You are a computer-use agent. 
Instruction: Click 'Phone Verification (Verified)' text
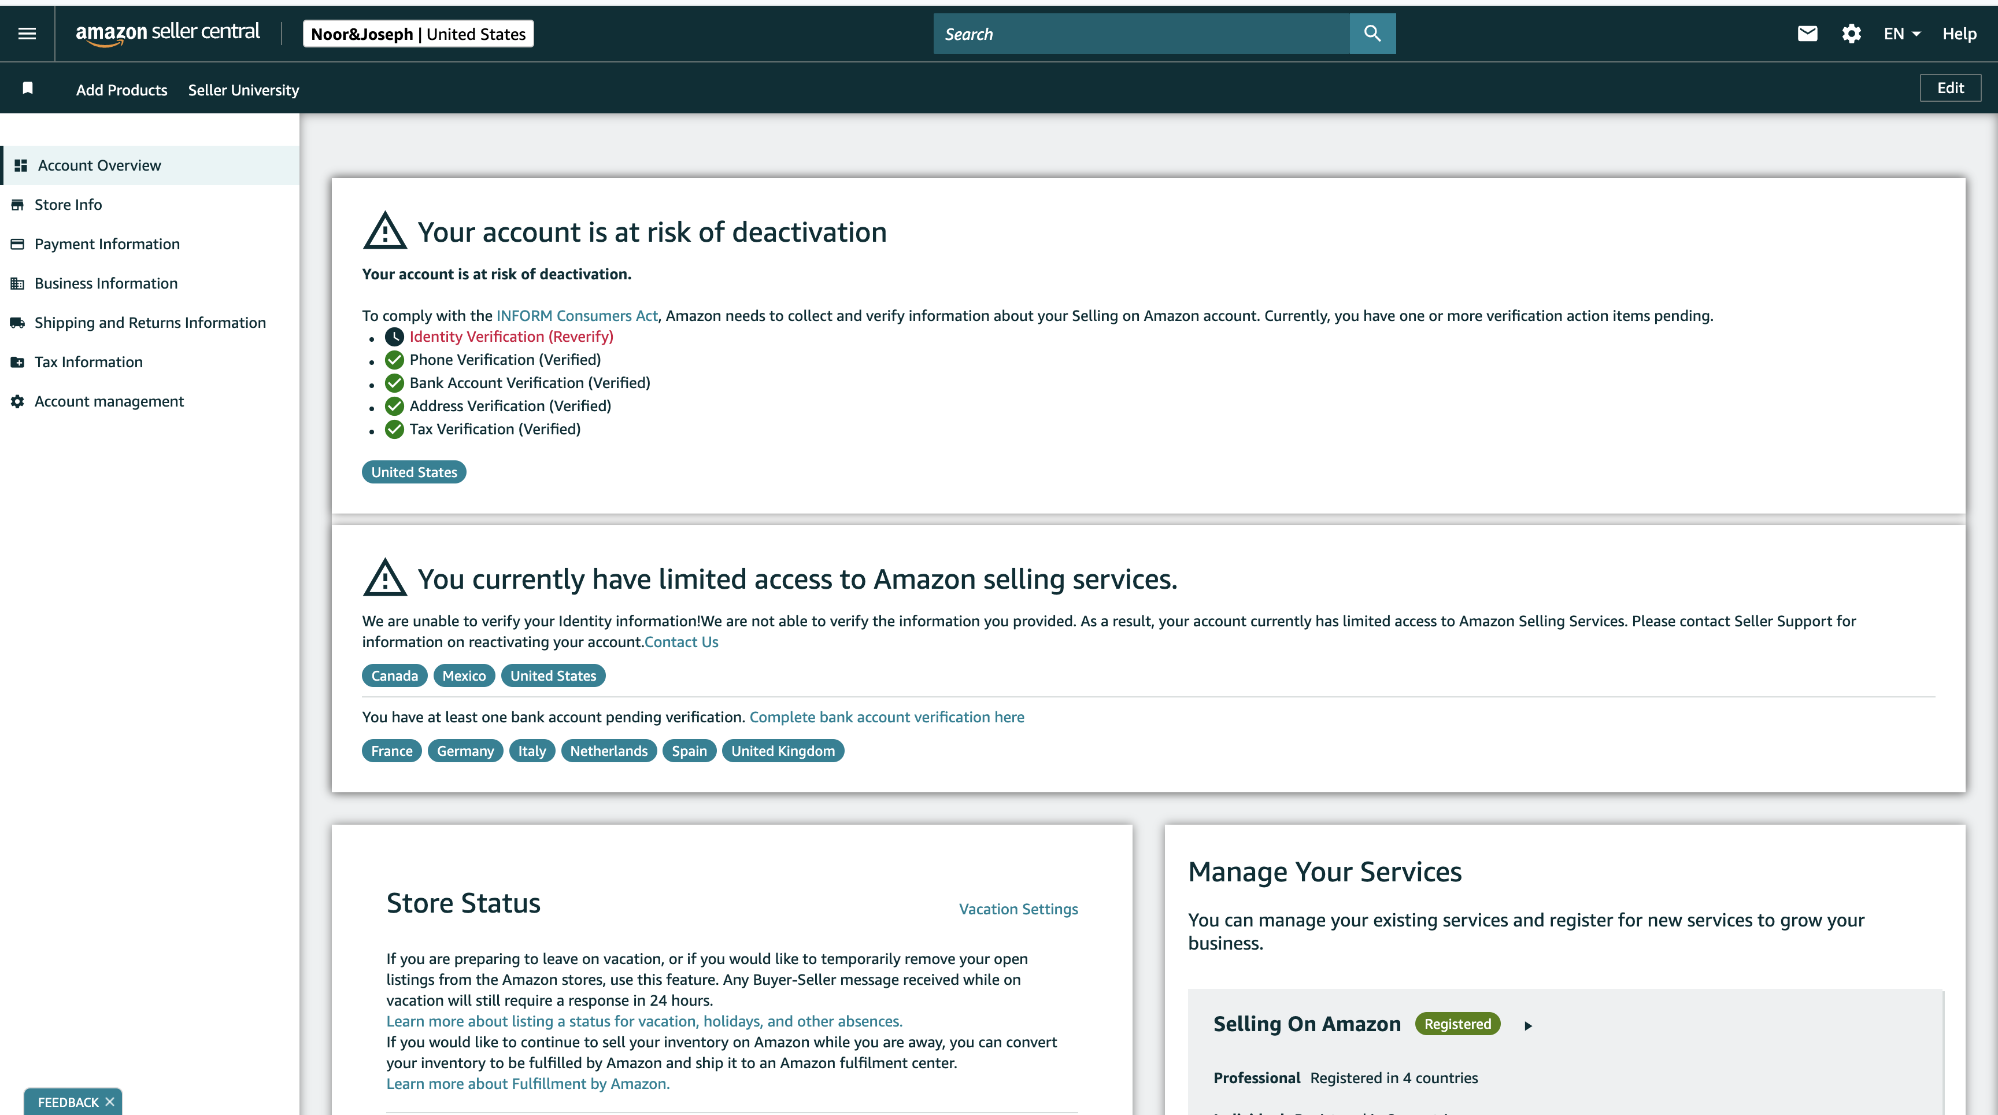point(505,360)
